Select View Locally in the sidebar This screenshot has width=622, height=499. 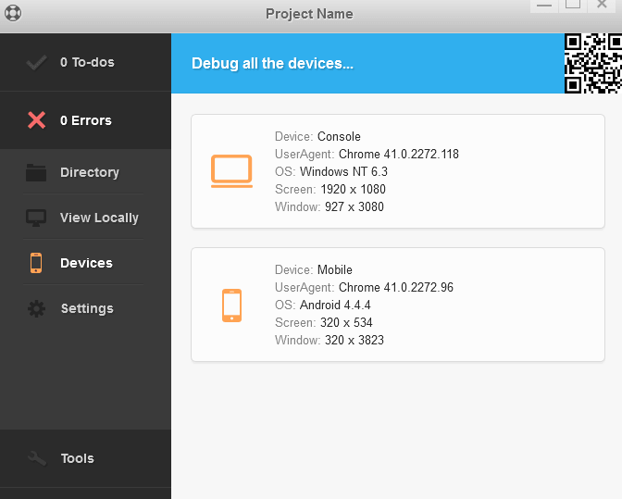click(86, 218)
